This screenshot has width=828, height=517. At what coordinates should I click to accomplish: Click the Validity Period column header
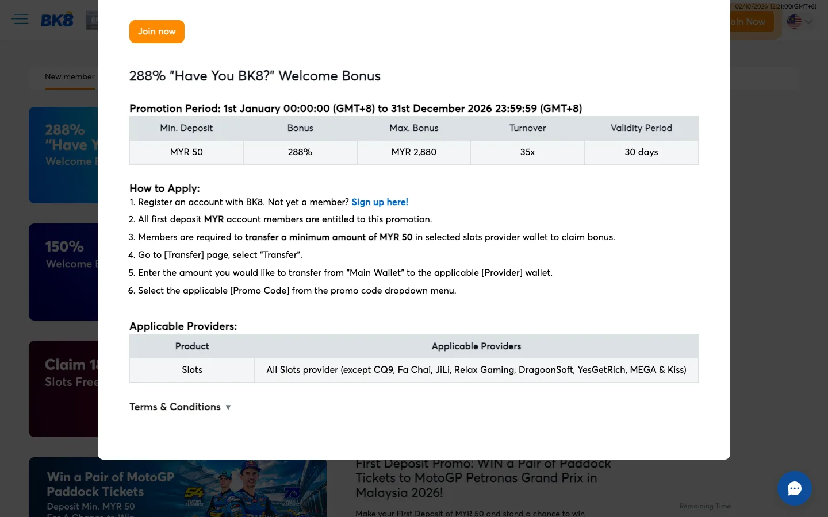click(x=641, y=128)
